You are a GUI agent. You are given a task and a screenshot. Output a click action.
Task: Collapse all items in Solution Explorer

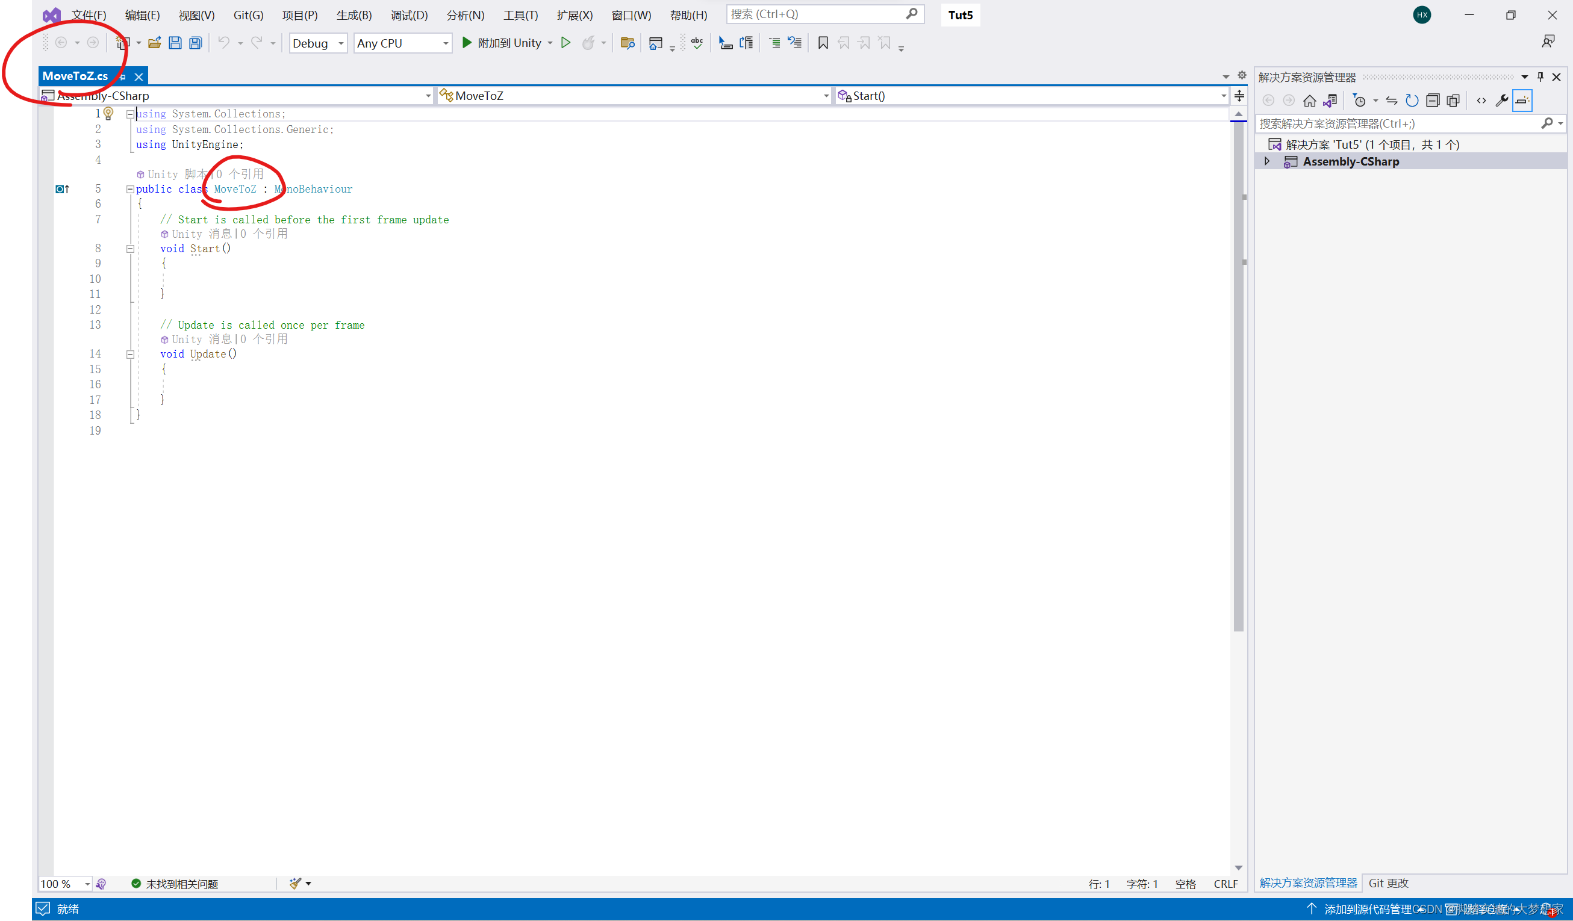point(1433,101)
